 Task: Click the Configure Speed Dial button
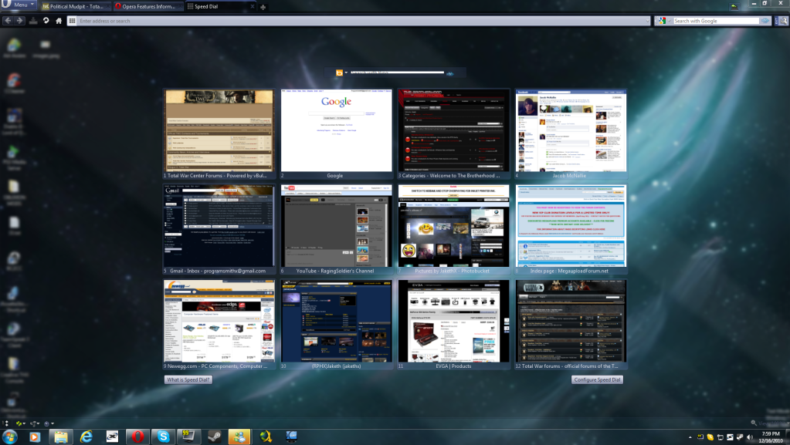tap(597, 379)
